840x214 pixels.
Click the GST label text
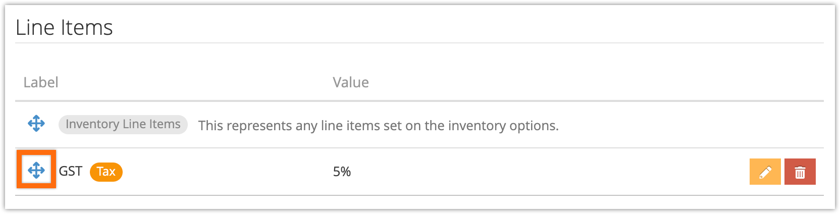(x=71, y=172)
